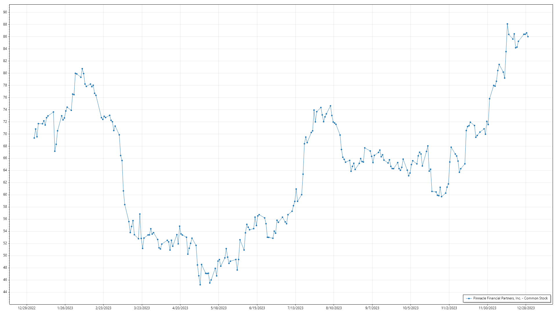Viewport: 557px width, 313px height.
Task: Select the 3/23/2023 date tick label
Action: 142,308
